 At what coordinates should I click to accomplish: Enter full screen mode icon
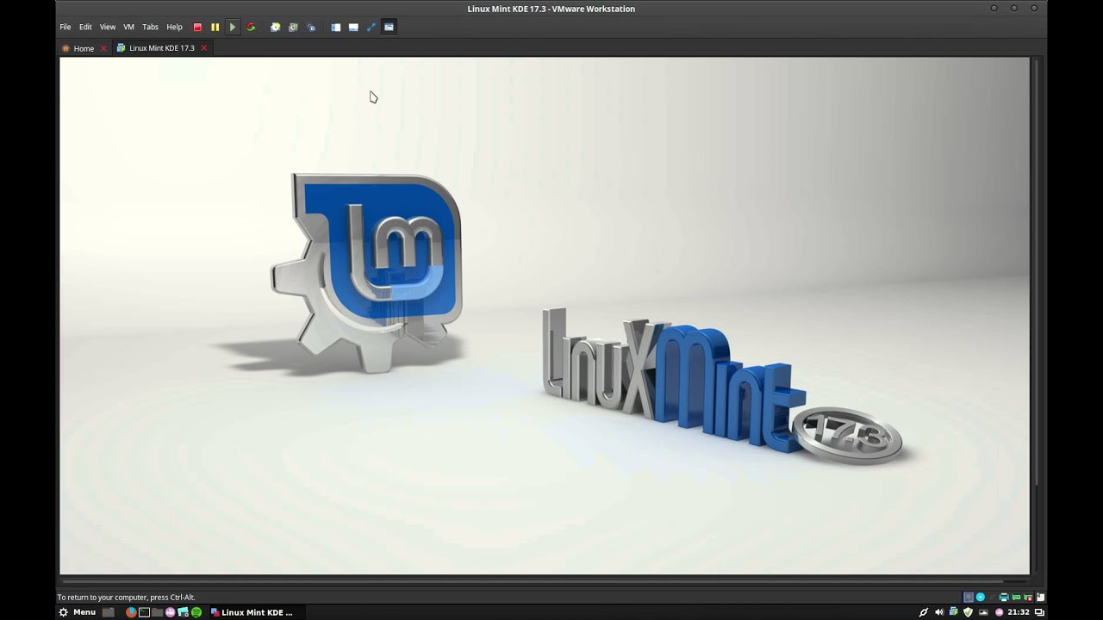(371, 27)
